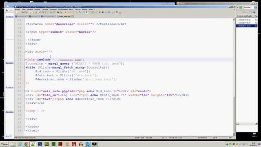Open the Plugins menu
The width and height of the screenshot is (261, 147).
click(x=84, y=9)
